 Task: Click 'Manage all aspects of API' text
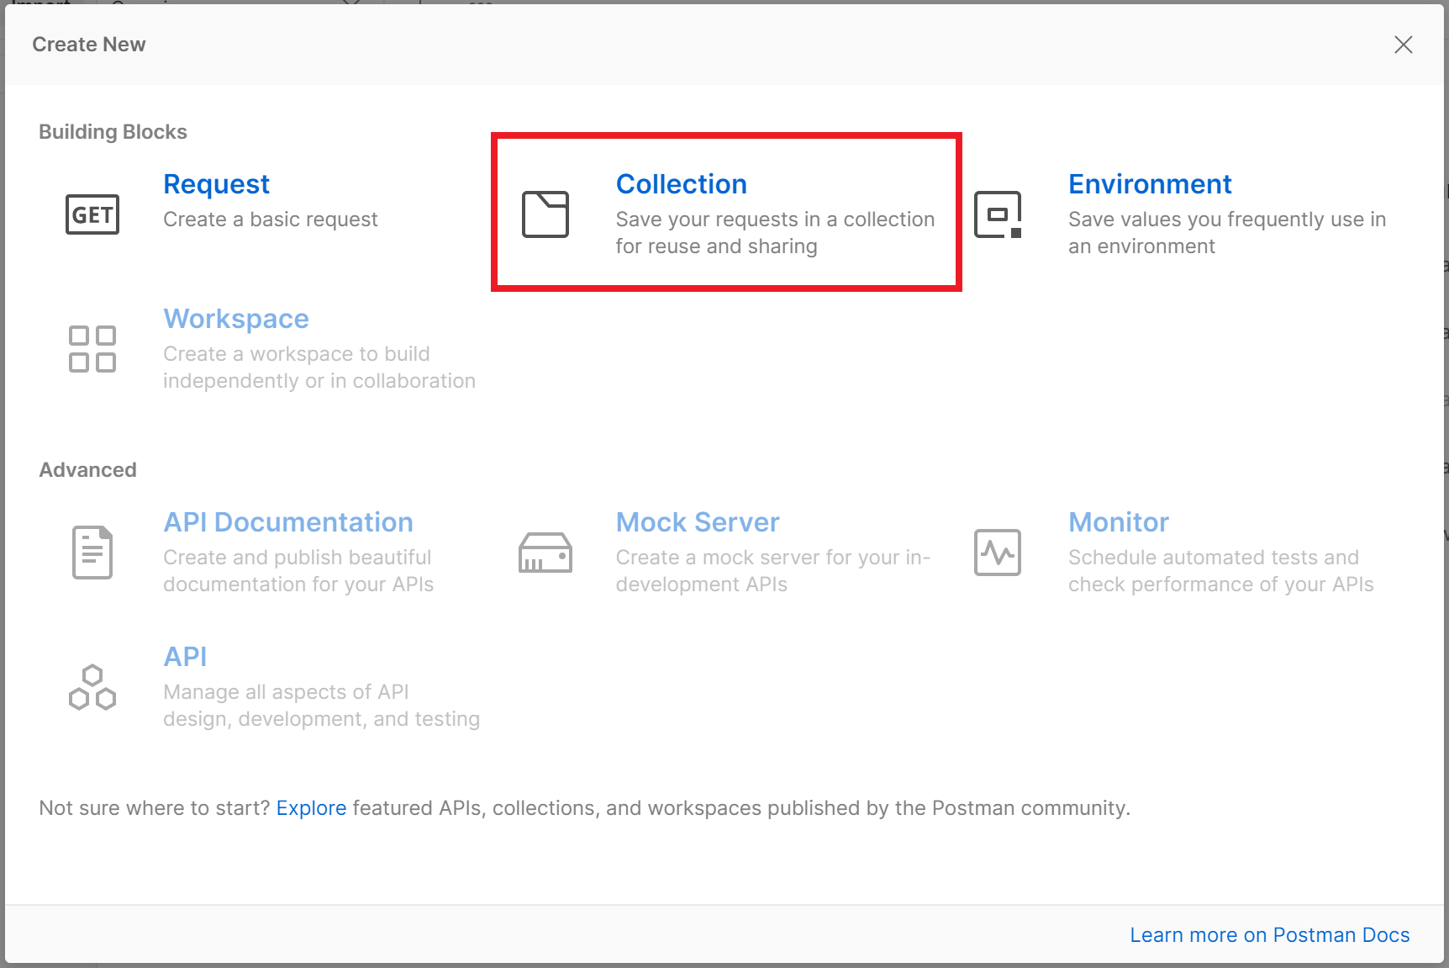coord(322,706)
